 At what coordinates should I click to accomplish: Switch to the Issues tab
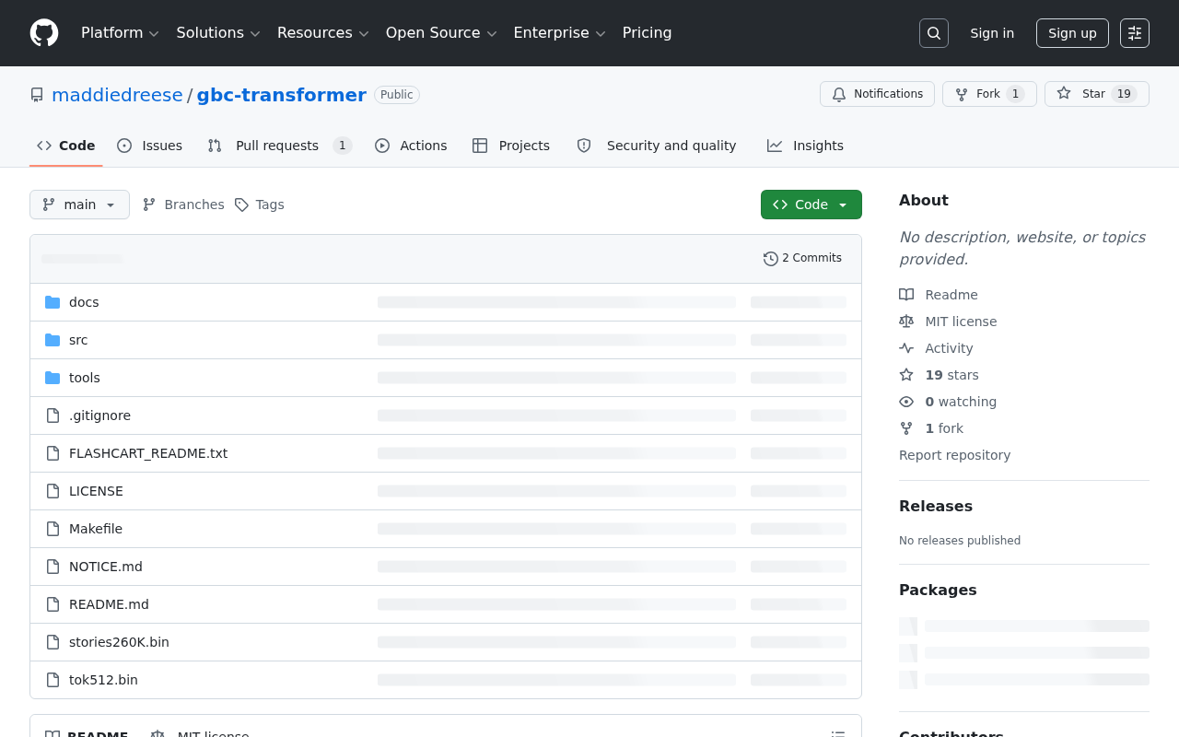tap(150, 146)
